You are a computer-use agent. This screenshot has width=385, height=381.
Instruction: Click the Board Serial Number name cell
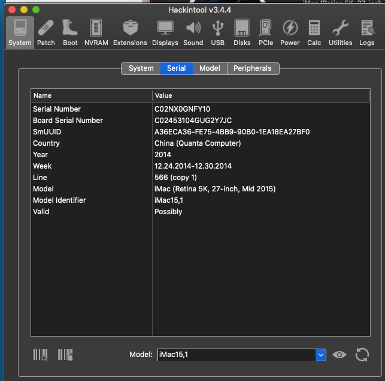click(x=68, y=121)
